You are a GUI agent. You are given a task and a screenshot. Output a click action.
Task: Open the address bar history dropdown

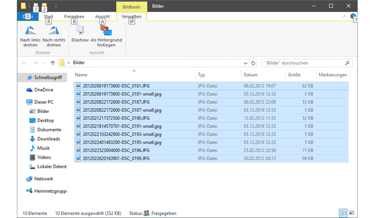point(245,63)
